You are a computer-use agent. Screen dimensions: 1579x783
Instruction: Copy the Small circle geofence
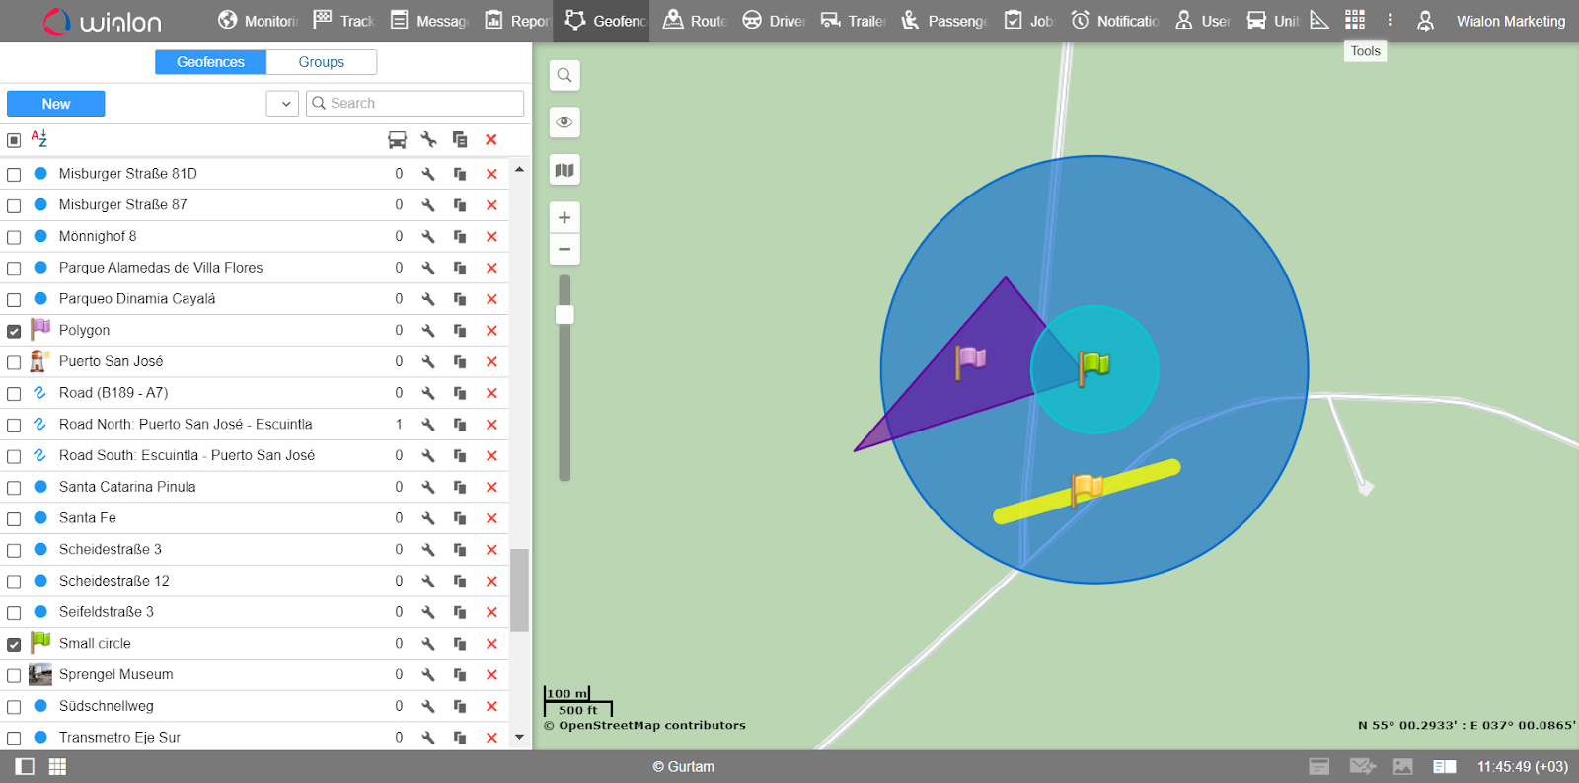pos(460,644)
